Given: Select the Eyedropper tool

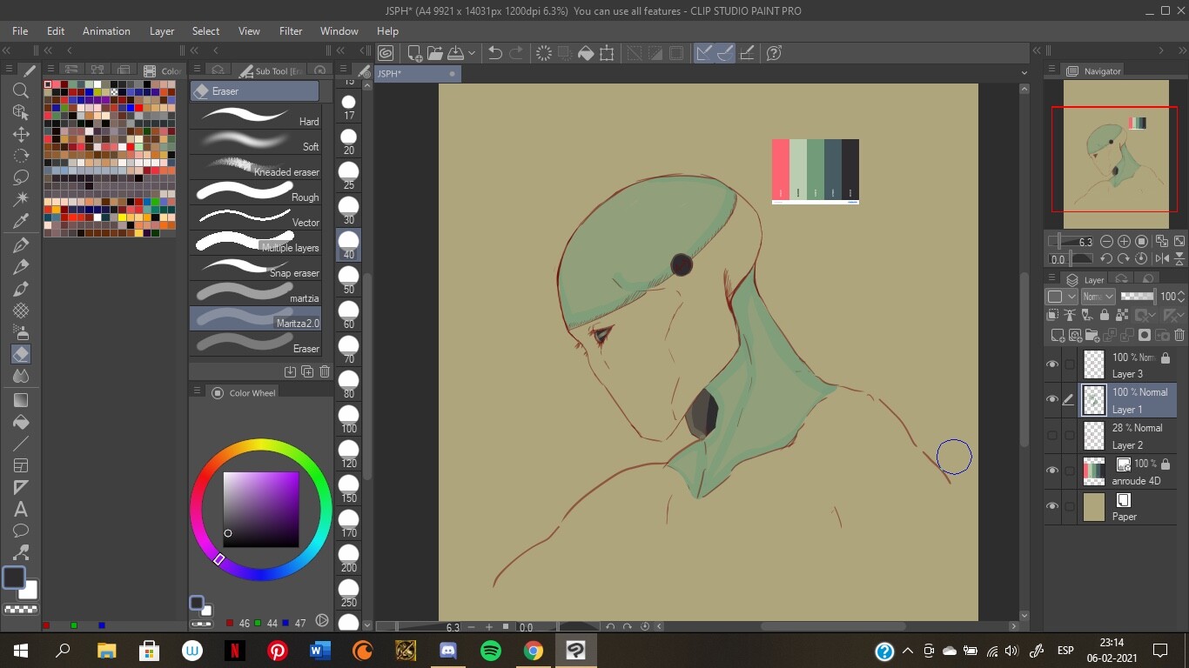Looking at the screenshot, I should coord(21,222).
